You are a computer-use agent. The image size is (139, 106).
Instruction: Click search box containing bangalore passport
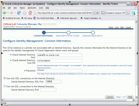click(x=116, y=13)
